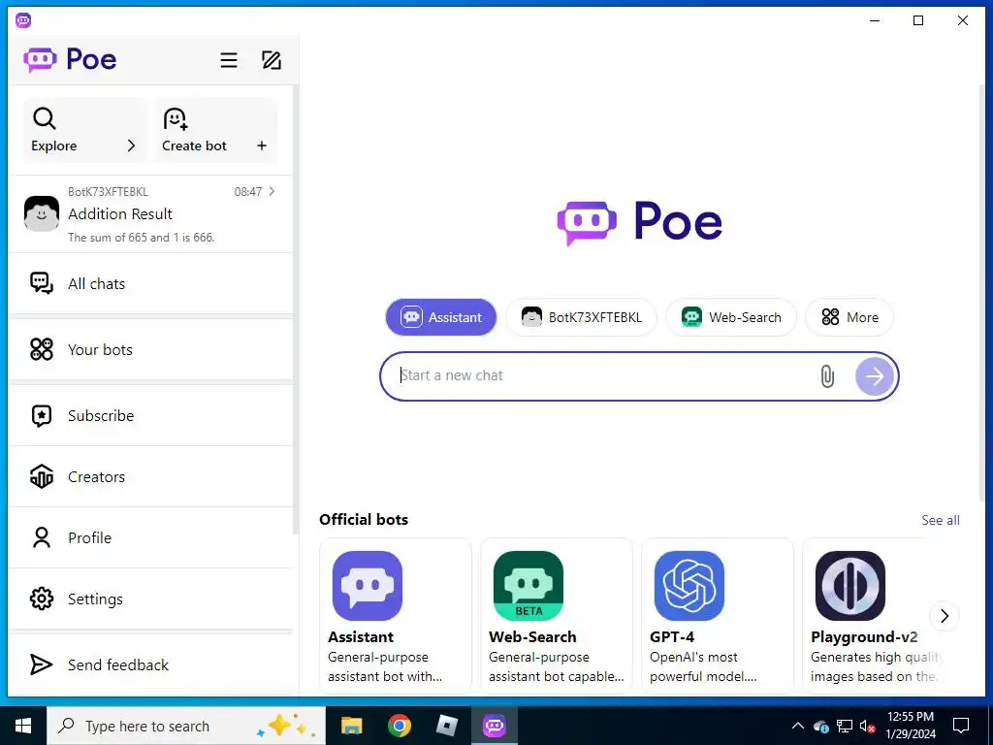993x745 pixels.
Task: Open the notification center icon
Action: coord(961,726)
